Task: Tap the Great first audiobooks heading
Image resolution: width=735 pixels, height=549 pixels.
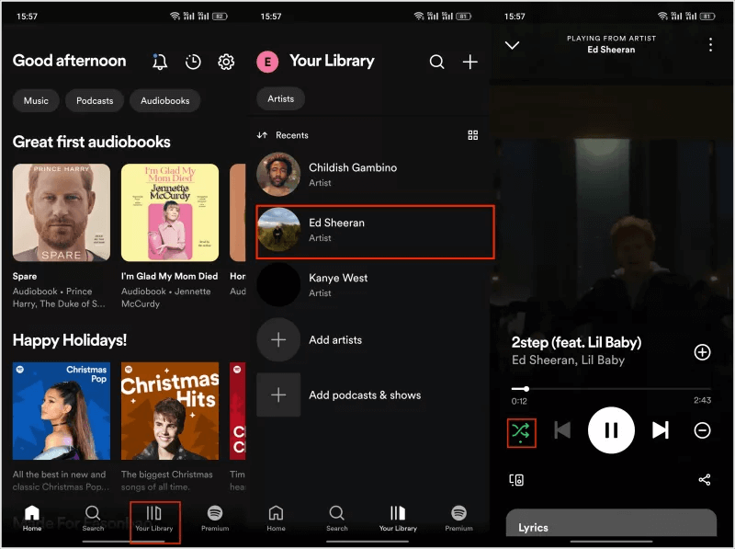Action: point(91,142)
